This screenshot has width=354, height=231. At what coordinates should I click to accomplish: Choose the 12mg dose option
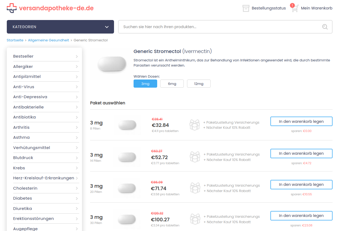(x=199, y=84)
